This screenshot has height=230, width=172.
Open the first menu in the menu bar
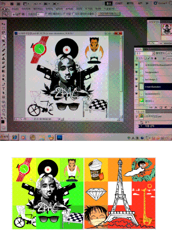pyautogui.click(x=5, y=9)
